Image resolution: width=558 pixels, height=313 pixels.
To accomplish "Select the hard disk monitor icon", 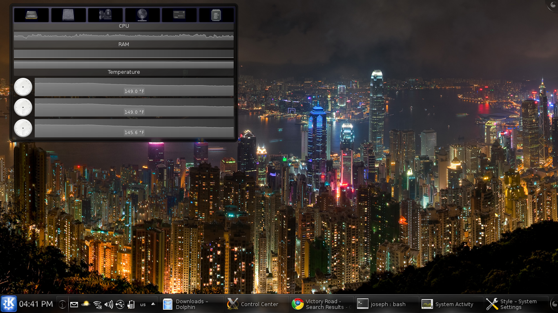I will pyautogui.click(x=68, y=15).
